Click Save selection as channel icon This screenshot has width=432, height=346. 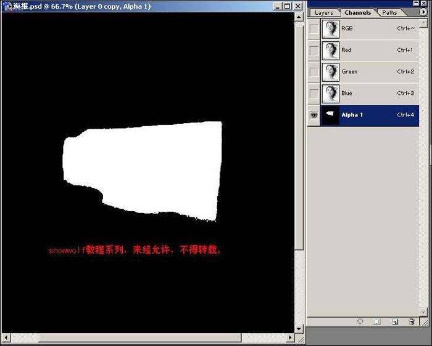pos(376,321)
